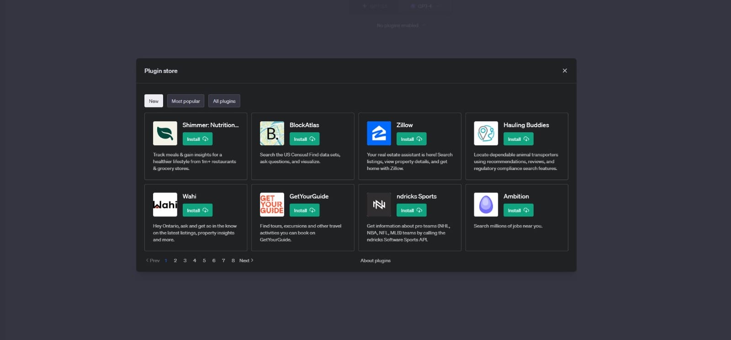Install the Zillow plugin
The width and height of the screenshot is (731, 340).
point(411,139)
